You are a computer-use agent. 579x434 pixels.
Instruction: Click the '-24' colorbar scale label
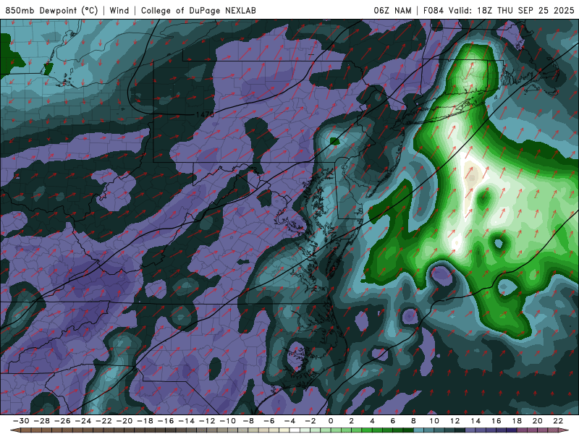[83, 421]
